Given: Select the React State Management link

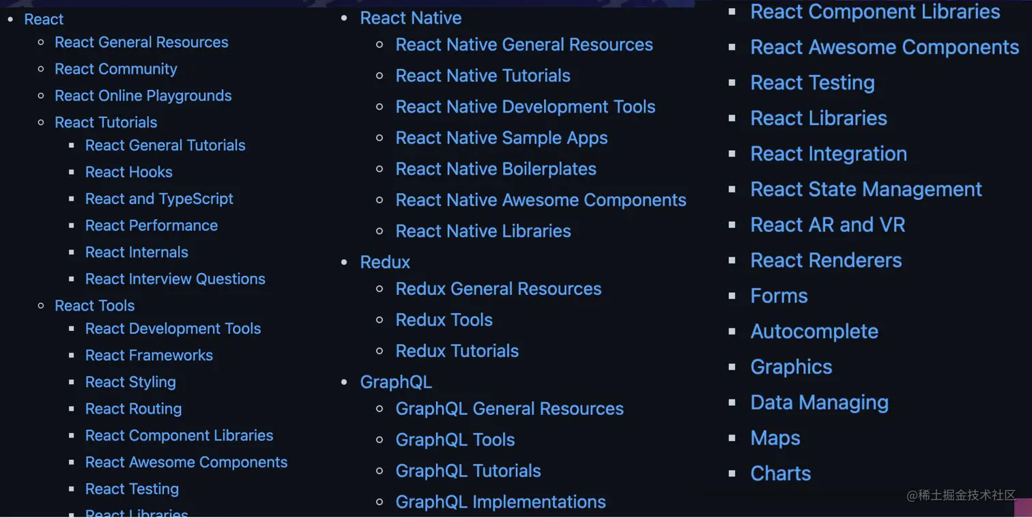Looking at the screenshot, I should 865,189.
